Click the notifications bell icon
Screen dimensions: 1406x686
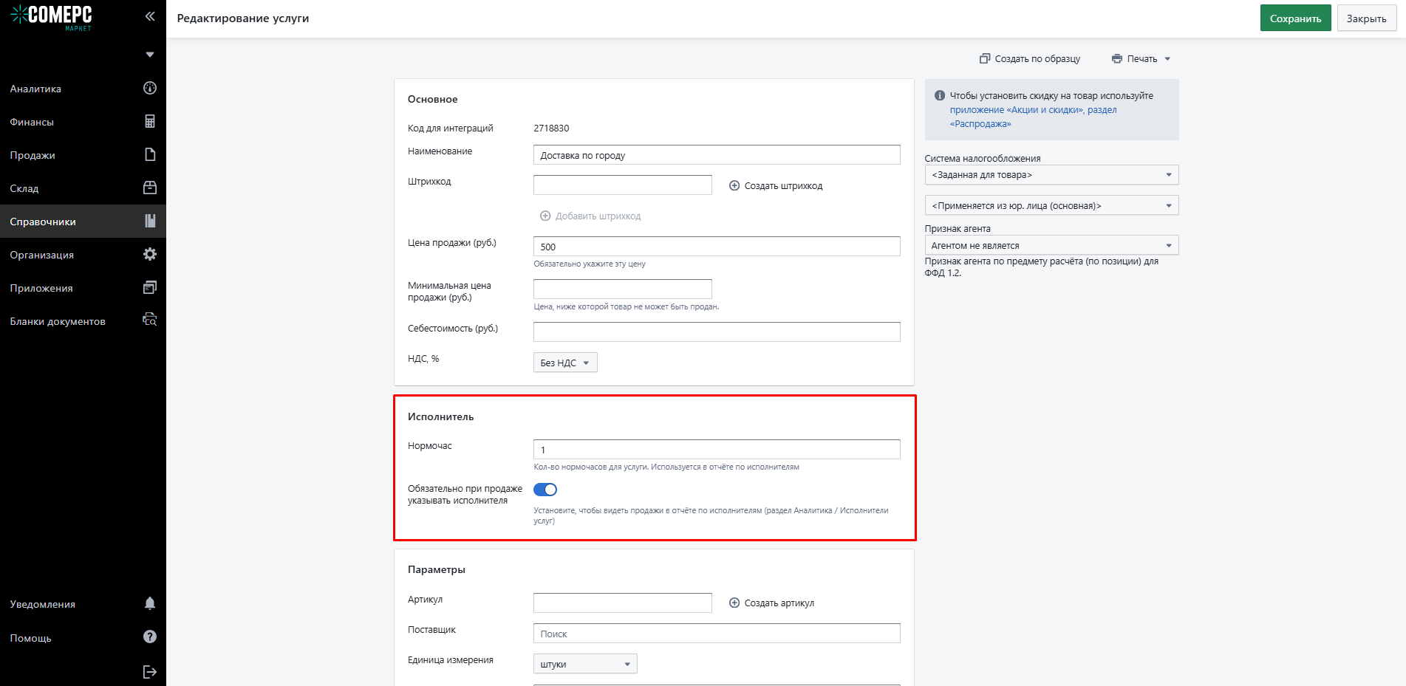point(150,604)
